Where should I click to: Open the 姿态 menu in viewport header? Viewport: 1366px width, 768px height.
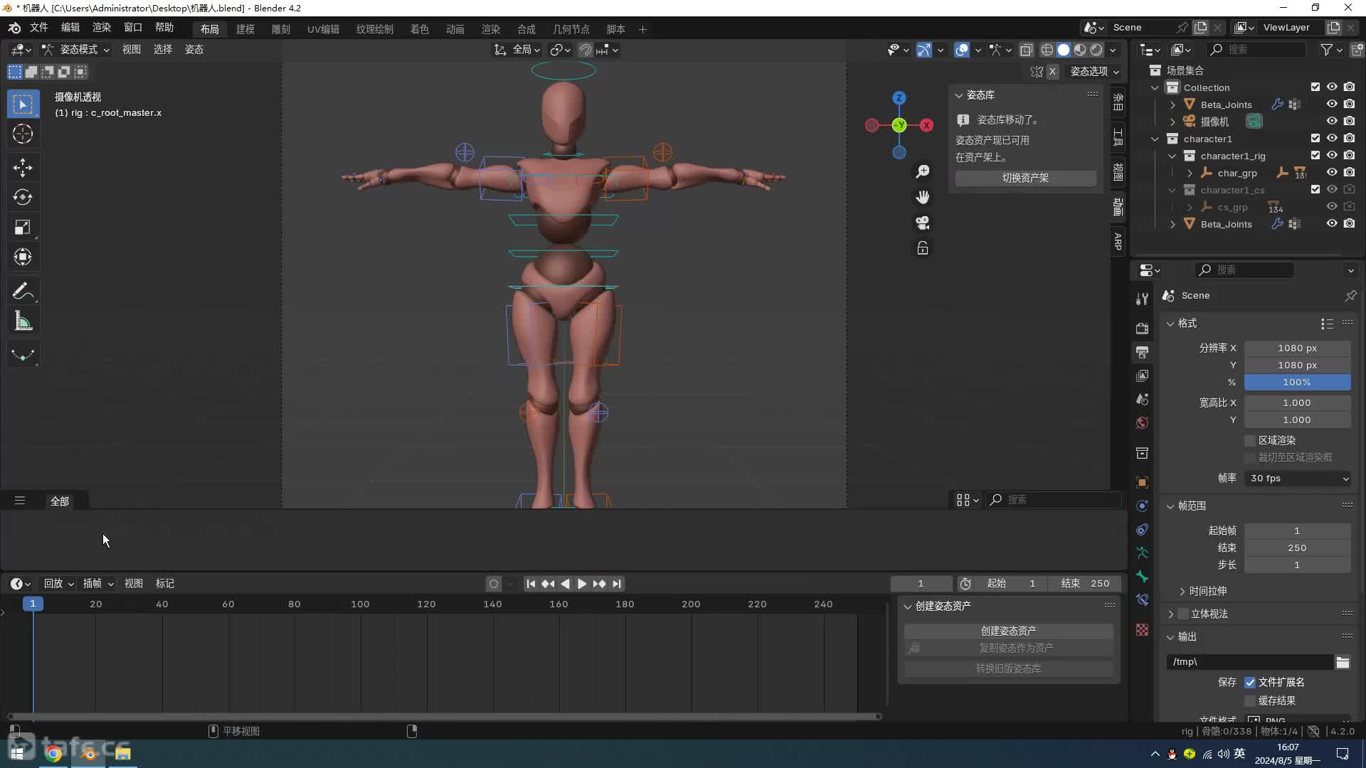pos(194,50)
